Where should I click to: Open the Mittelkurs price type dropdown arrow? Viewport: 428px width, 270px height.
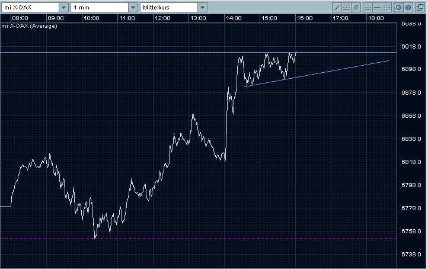click(202, 7)
